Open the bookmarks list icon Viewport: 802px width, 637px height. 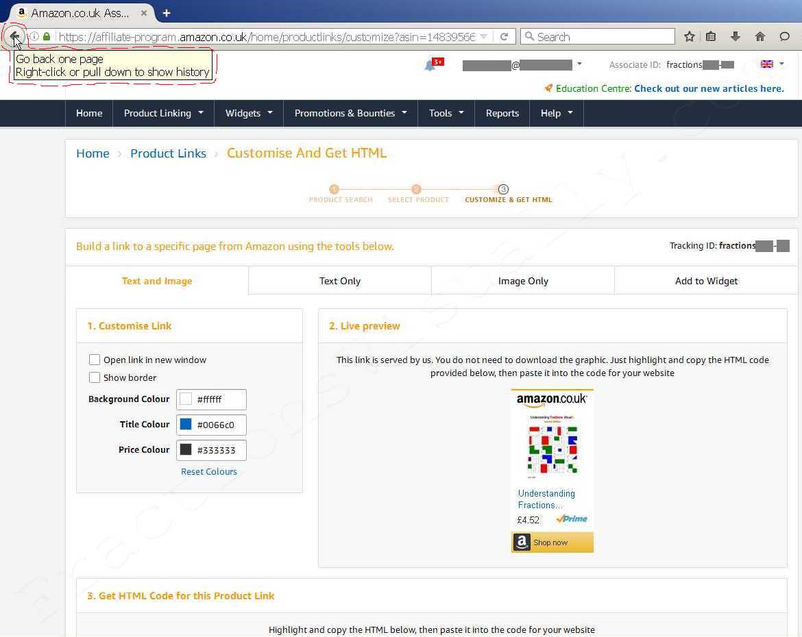pyautogui.click(x=710, y=36)
